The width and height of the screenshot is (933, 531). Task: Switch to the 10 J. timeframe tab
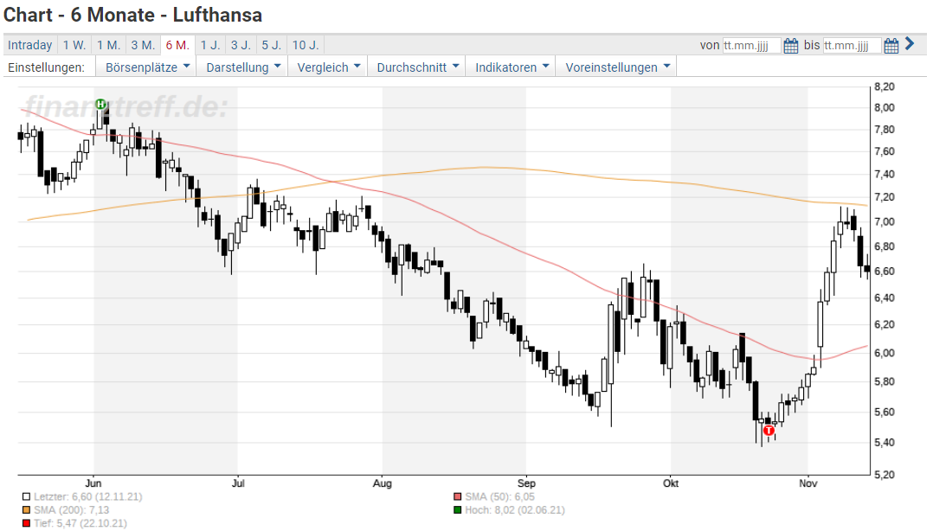[306, 45]
